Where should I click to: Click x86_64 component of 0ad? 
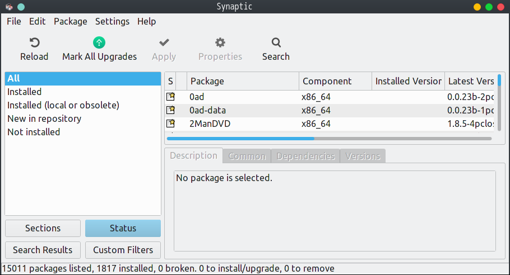click(316, 97)
